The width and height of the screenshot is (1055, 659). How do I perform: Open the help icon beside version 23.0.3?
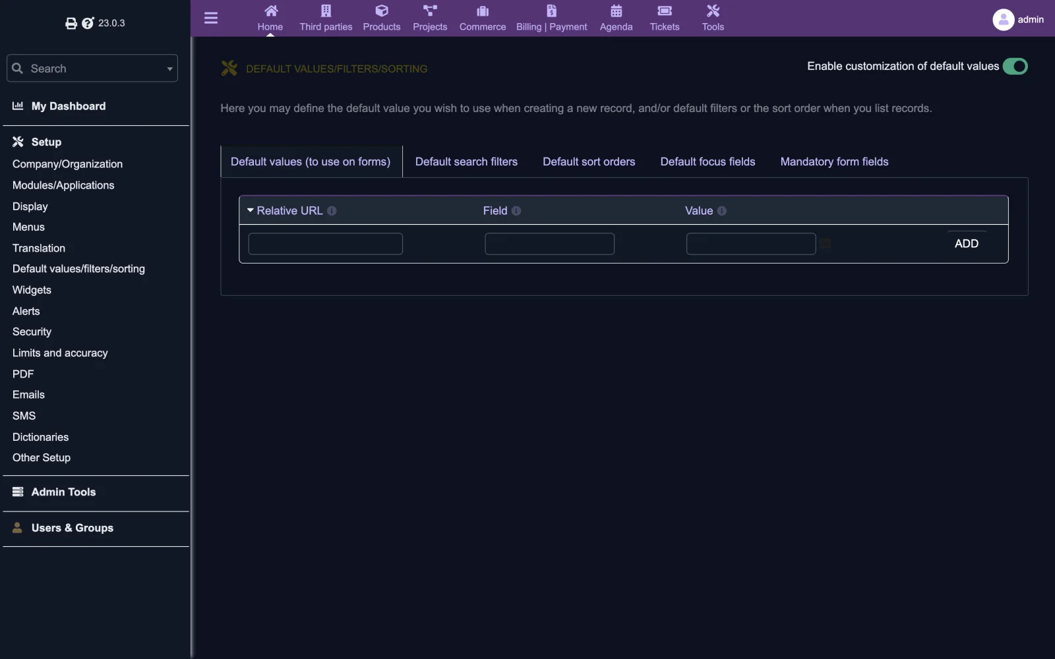[88, 24]
